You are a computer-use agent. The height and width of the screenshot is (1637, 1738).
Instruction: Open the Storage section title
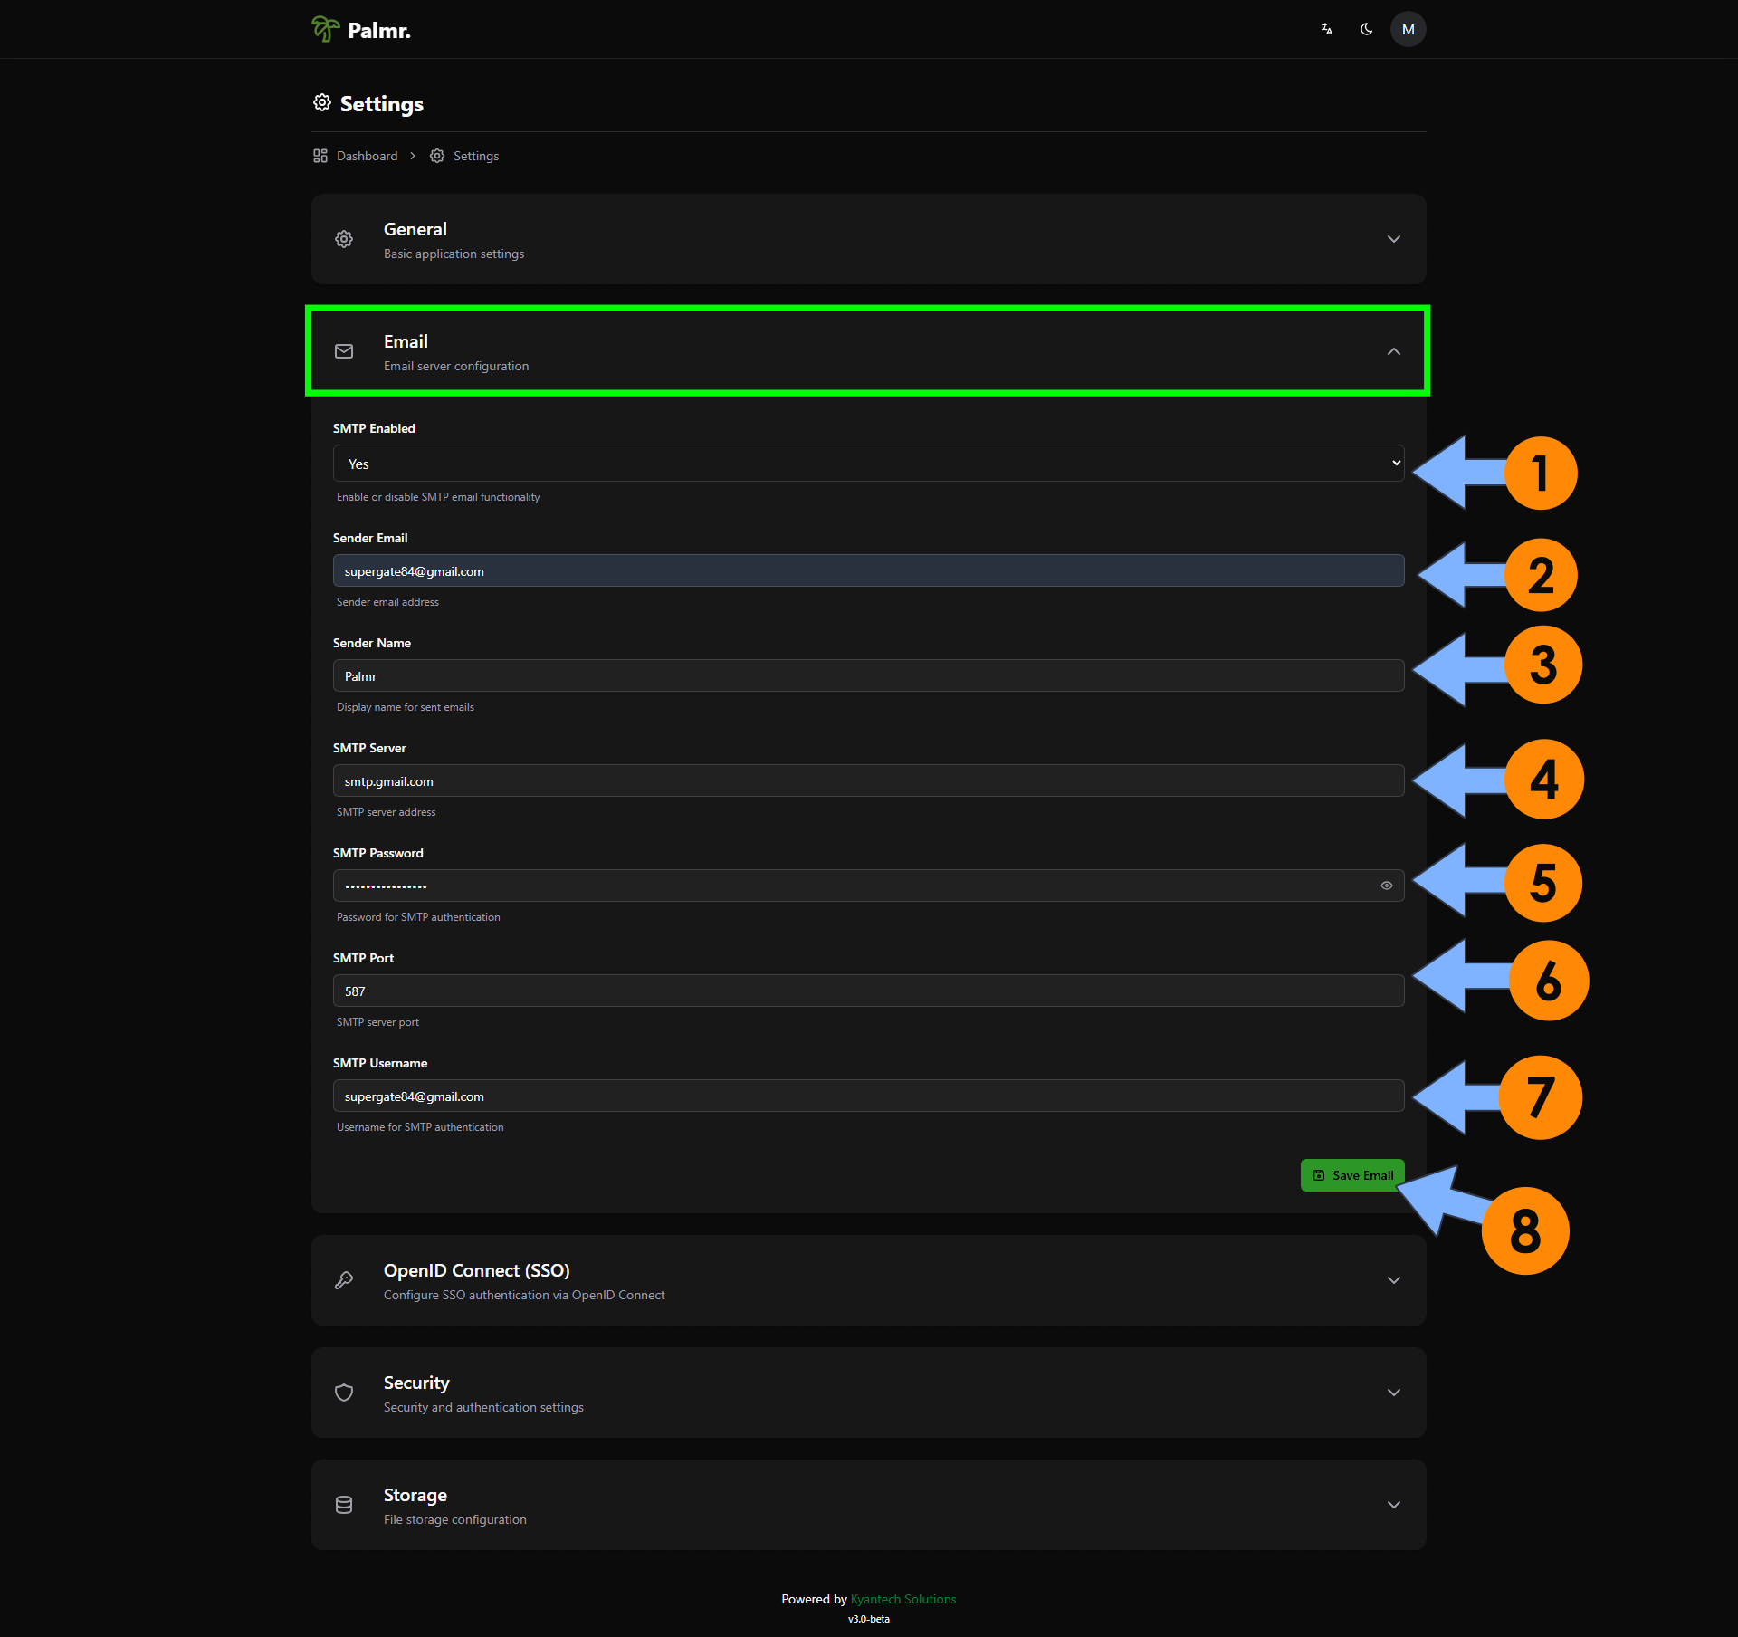click(x=415, y=1495)
